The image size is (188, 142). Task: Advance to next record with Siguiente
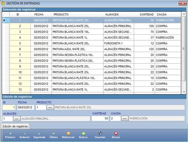[x=39, y=135]
